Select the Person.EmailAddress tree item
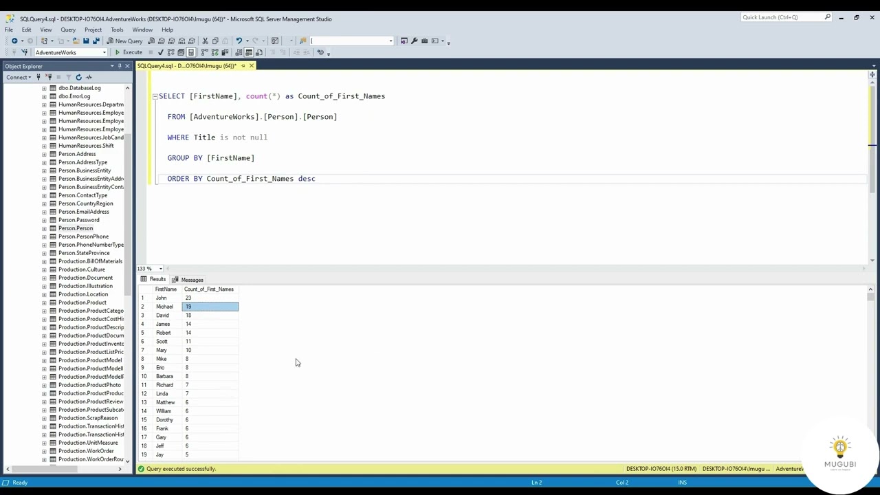This screenshot has height=495, width=880. point(84,212)
